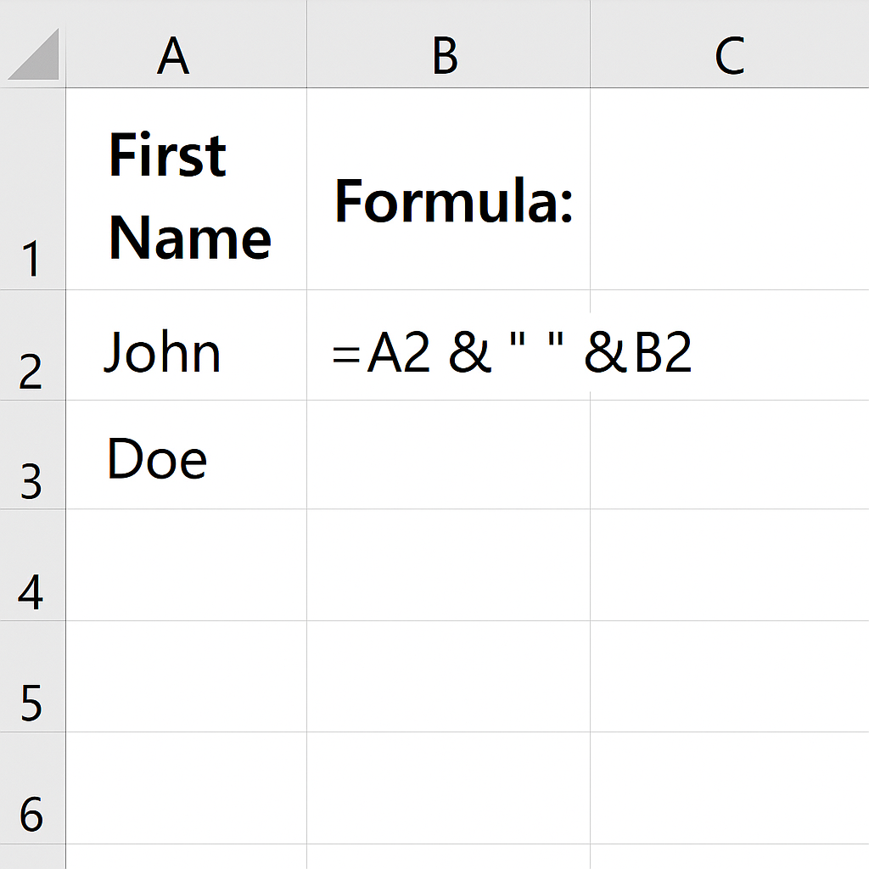Select column A header
Image resolution: width=869 pixels, height=869 pixels.
(186, 44)
